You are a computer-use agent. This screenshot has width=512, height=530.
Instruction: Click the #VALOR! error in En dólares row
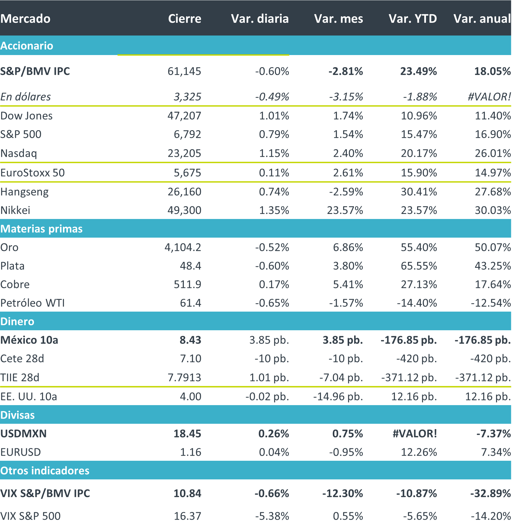pyautogui.click(x=489, y=97)
